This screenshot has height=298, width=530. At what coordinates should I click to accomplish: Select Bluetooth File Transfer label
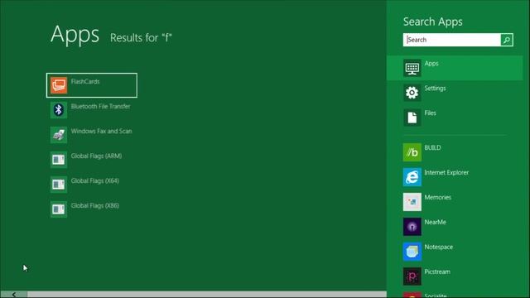(x=100, y=107)
